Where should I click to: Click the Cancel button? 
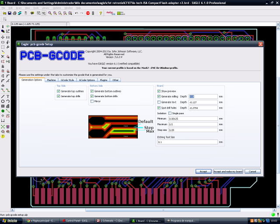pos(252,171)
